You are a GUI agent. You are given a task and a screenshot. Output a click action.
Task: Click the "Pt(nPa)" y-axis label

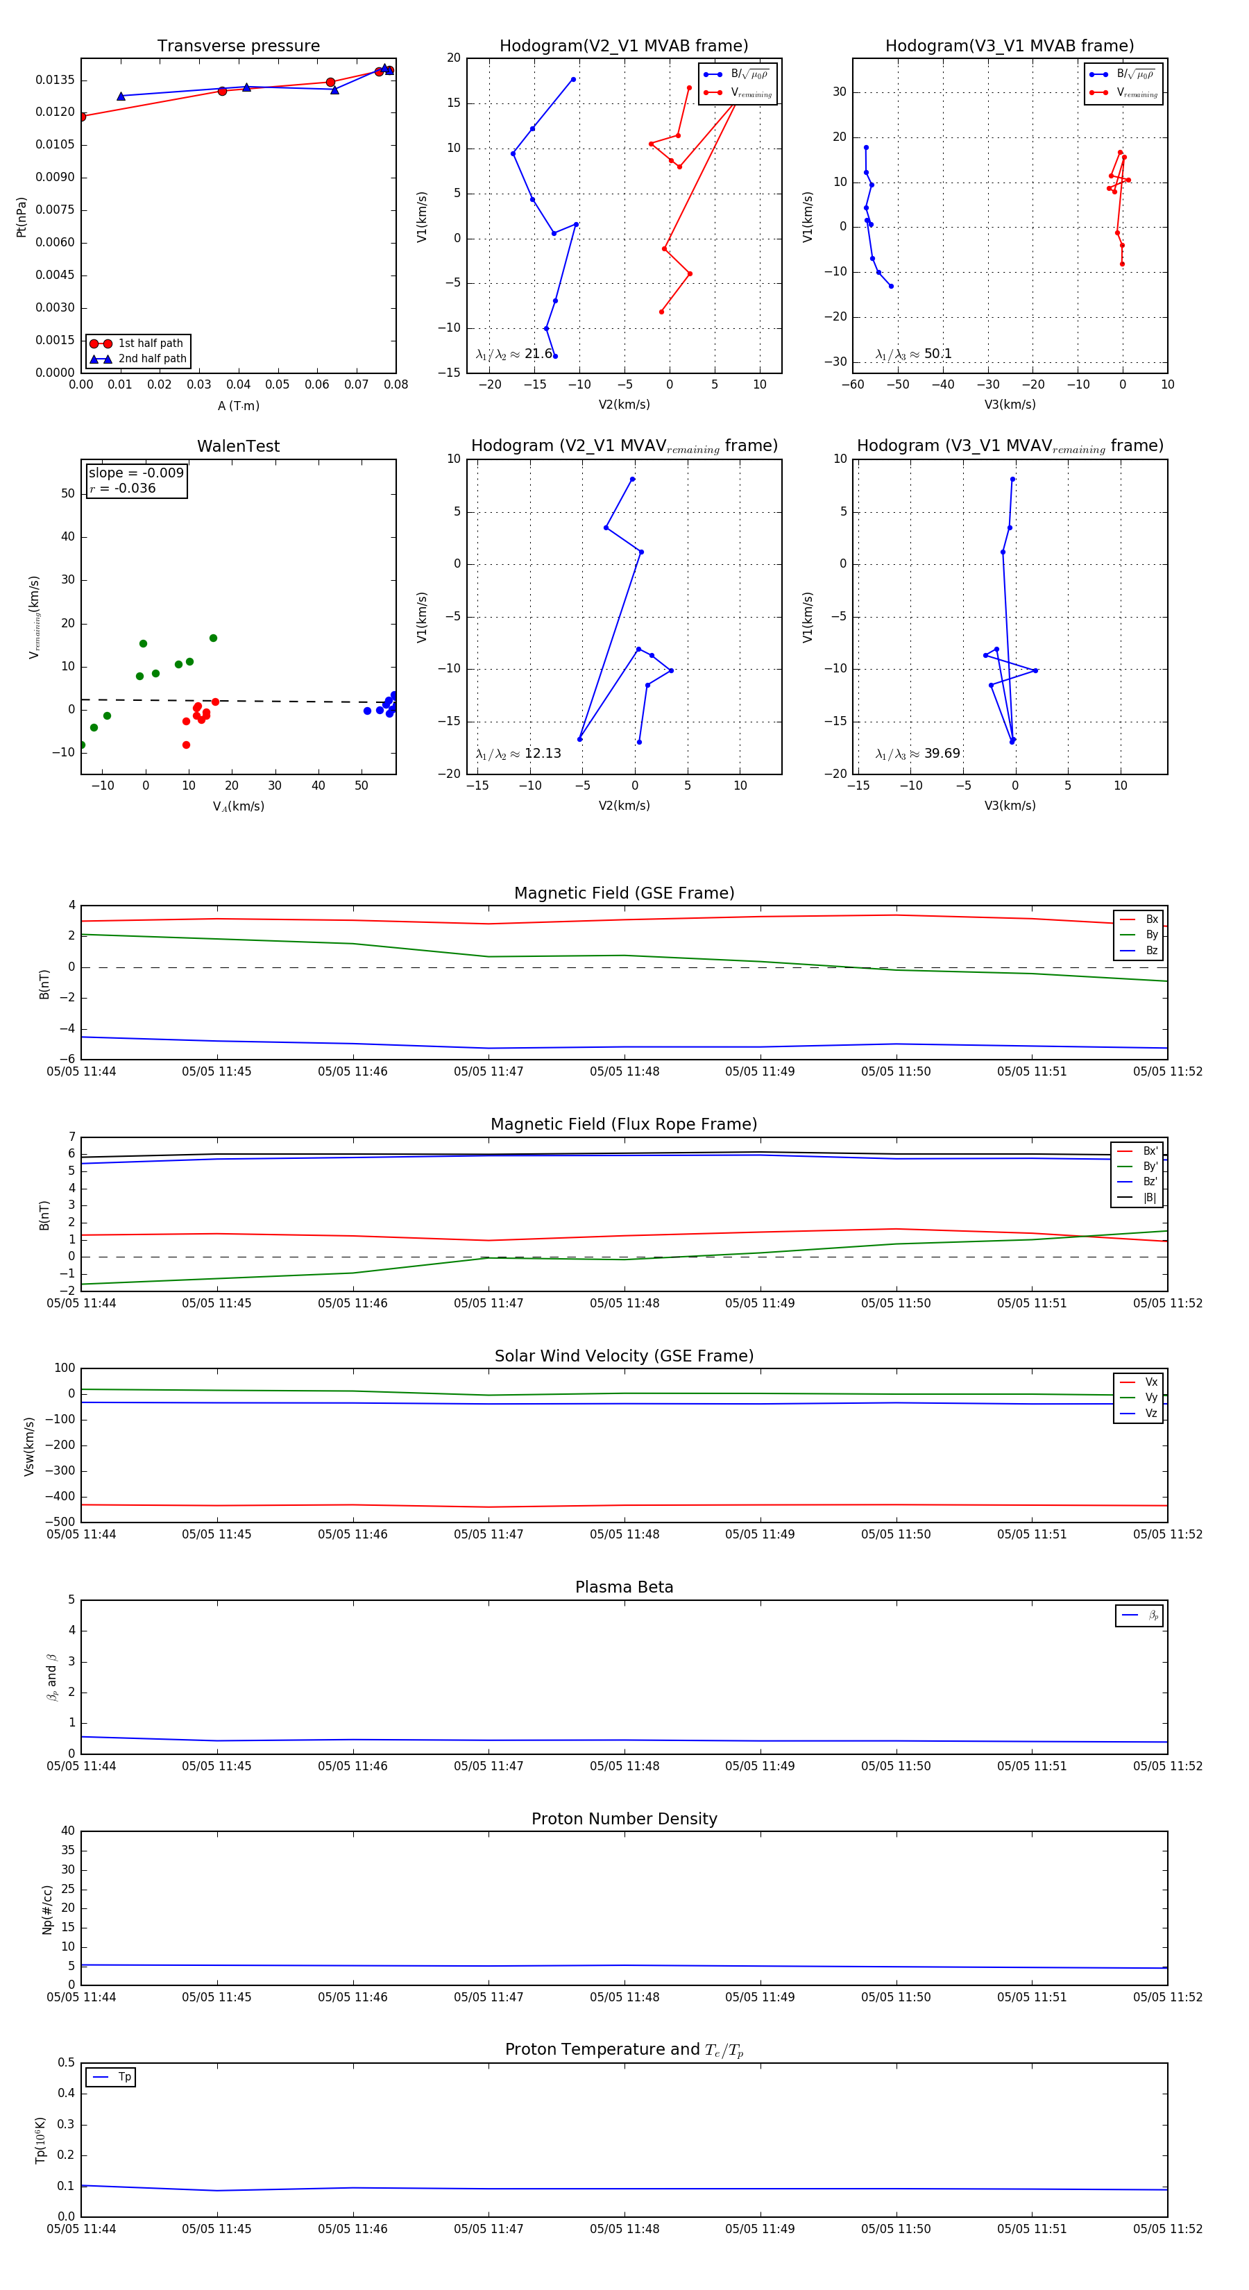[22, 217]
